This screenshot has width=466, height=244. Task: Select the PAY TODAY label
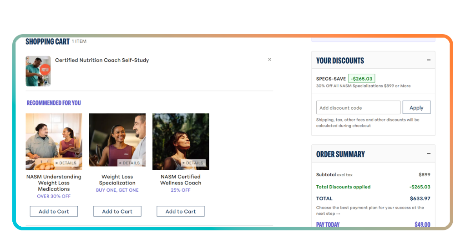click(x=328, y=224)
